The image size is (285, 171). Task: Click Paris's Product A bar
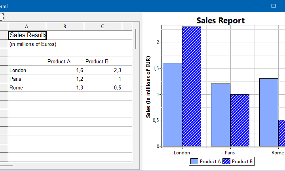220,115
